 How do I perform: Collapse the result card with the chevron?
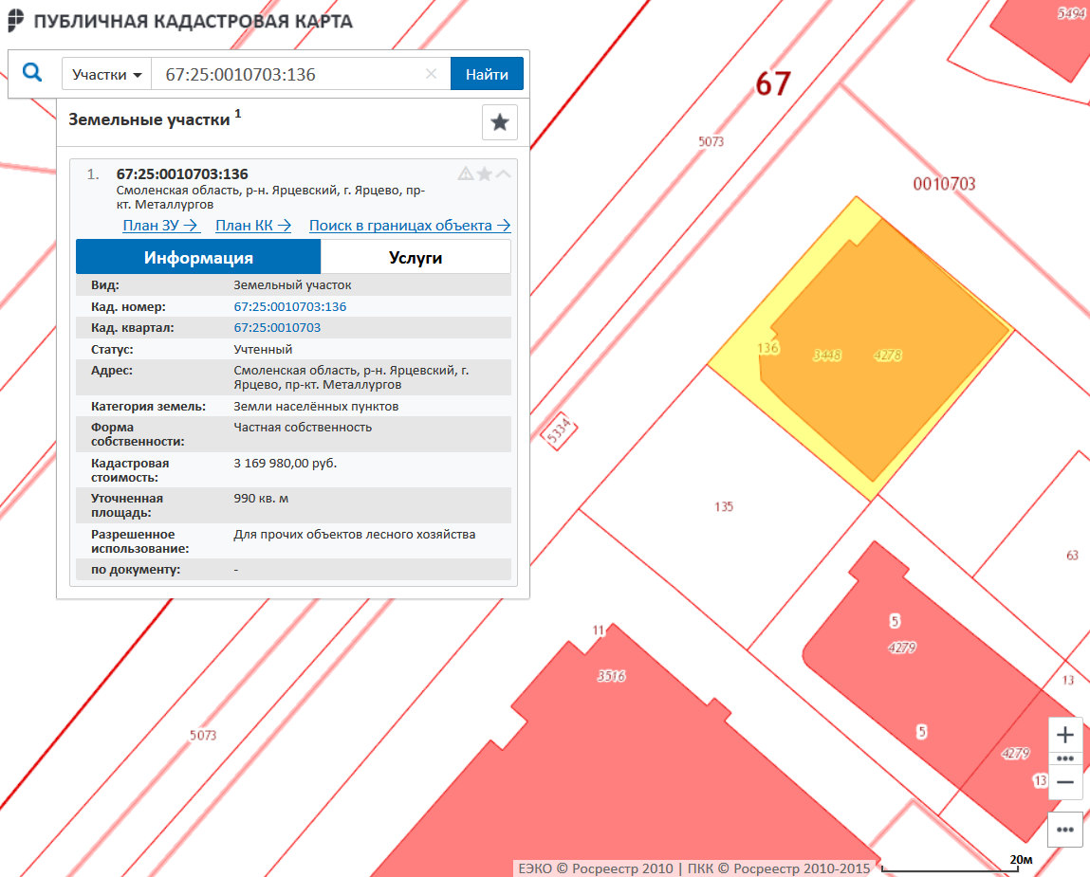504,174
